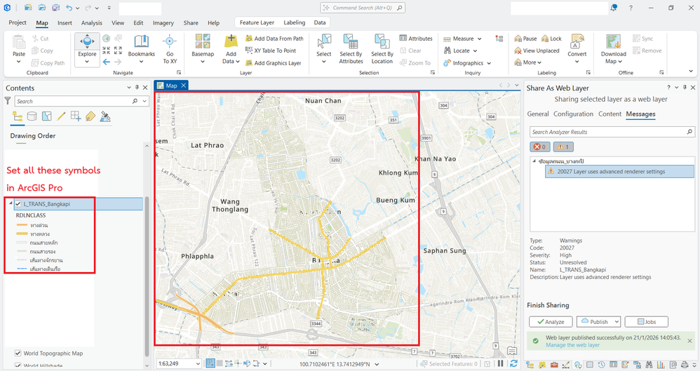
Task: Click the Jobs button
Action: pyautogui.click(x=647, y=321)
